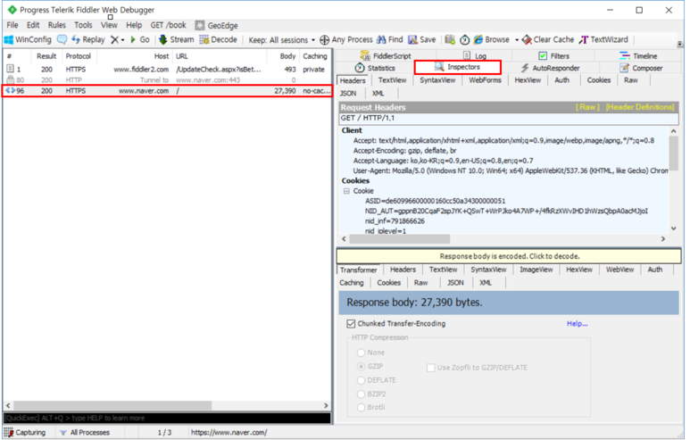
Task: Open the Help menu
Action: coord(134,25)
